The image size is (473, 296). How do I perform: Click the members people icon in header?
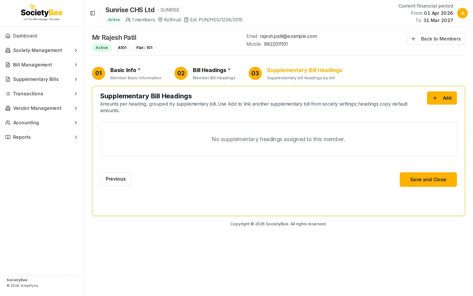(128, 20)
